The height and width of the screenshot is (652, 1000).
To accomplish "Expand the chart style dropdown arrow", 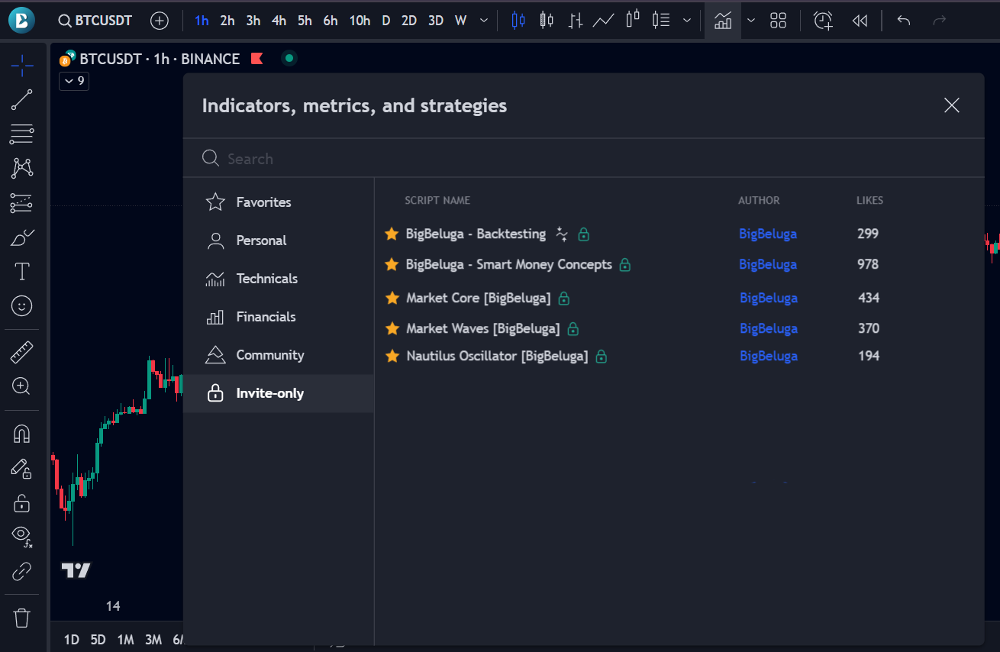I will click(x=687, y=21).
